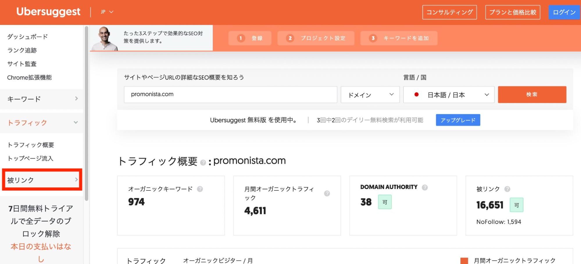Open the help icon next to DOMAIN AUTHORITY
This screenshot has height=264, width=581.
425,188
